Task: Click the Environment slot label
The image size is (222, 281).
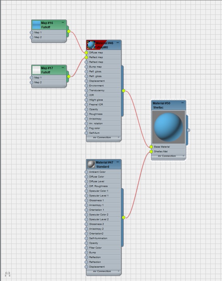Action: point(97,85)
